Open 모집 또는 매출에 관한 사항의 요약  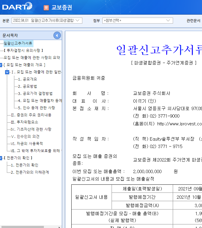32,58
